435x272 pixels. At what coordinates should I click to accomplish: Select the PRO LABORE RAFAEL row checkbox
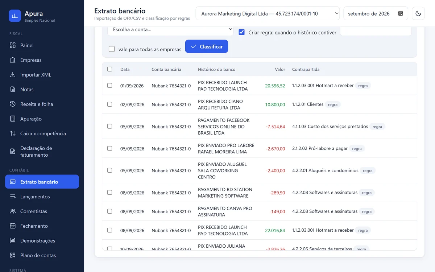coord(110,148)
